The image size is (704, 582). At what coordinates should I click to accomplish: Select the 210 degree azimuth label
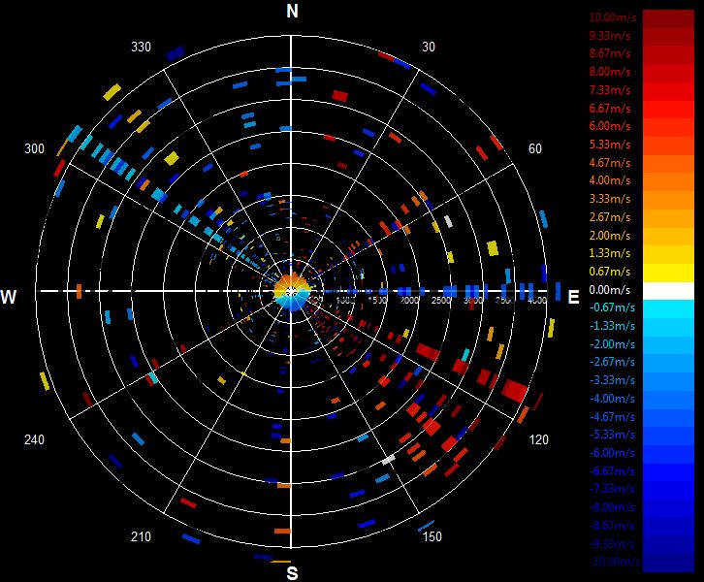pos(141,536)
